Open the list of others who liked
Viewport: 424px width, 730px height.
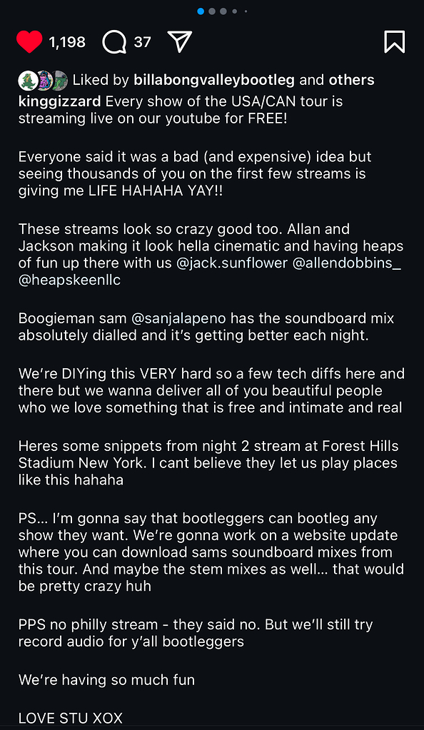(x=351, y=80)
